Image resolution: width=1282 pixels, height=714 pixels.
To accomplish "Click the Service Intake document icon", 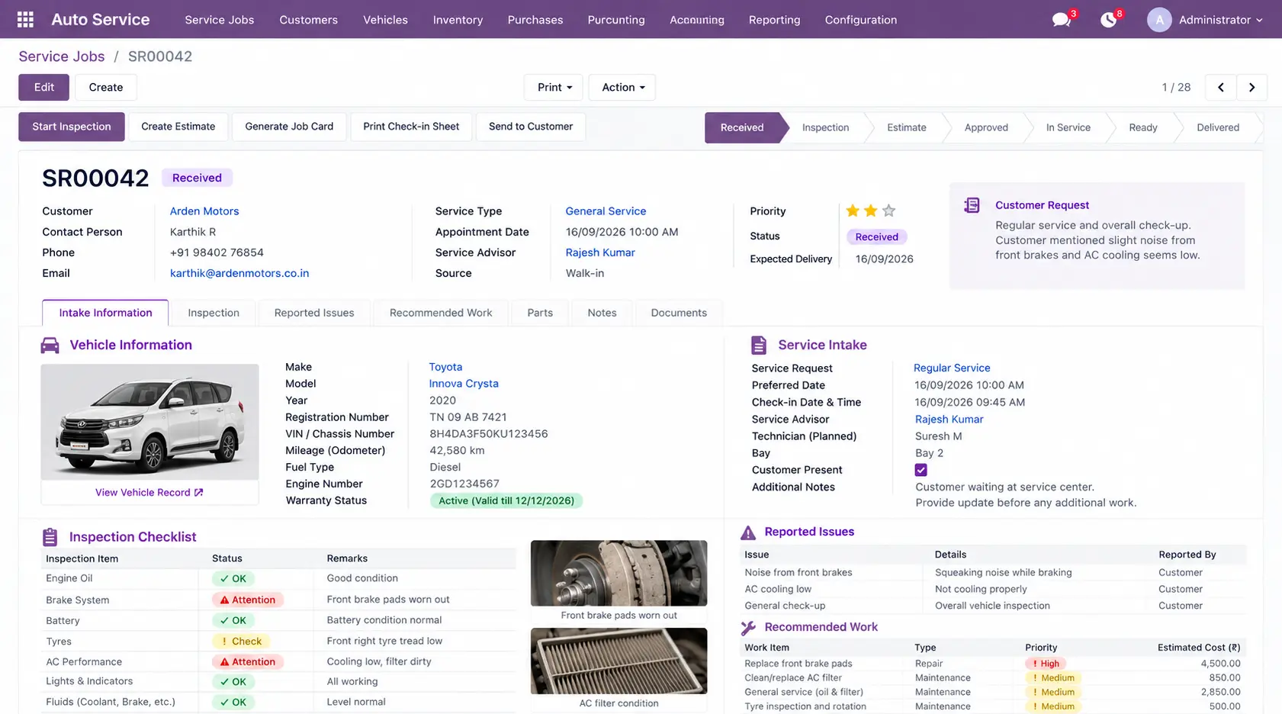I will 759,346.
